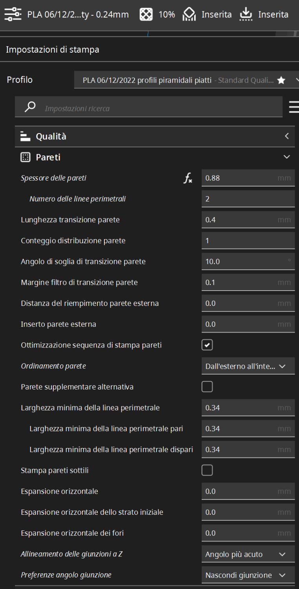Click the Numero delle linee perimetrali field
Image resolution: width=299 pixels, height=589 pixels.
point(248,199)
